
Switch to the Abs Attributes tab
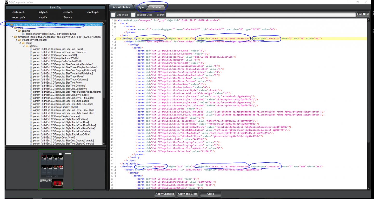(x=121, y=7)
